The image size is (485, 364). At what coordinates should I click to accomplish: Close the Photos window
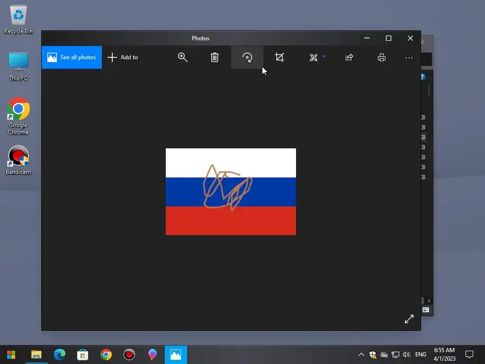click(x=410, y=38)
